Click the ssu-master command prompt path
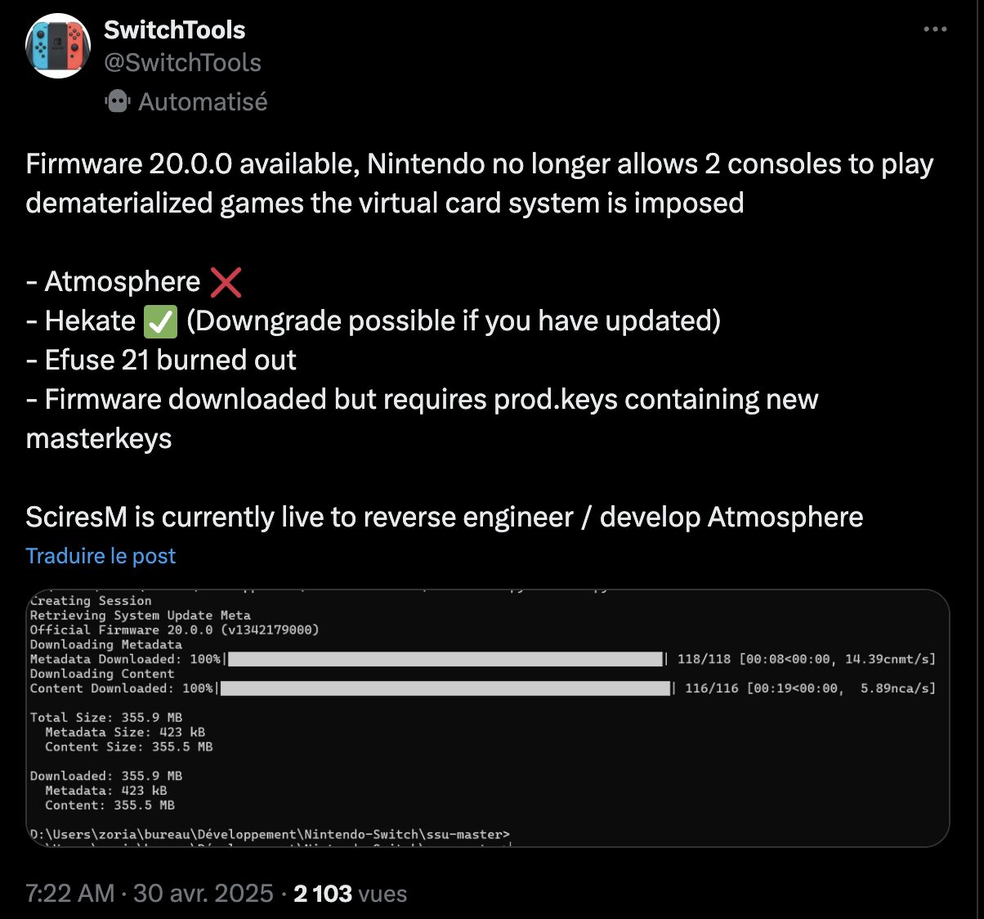The width and height of the screenshot is (984, 919). 270,834
